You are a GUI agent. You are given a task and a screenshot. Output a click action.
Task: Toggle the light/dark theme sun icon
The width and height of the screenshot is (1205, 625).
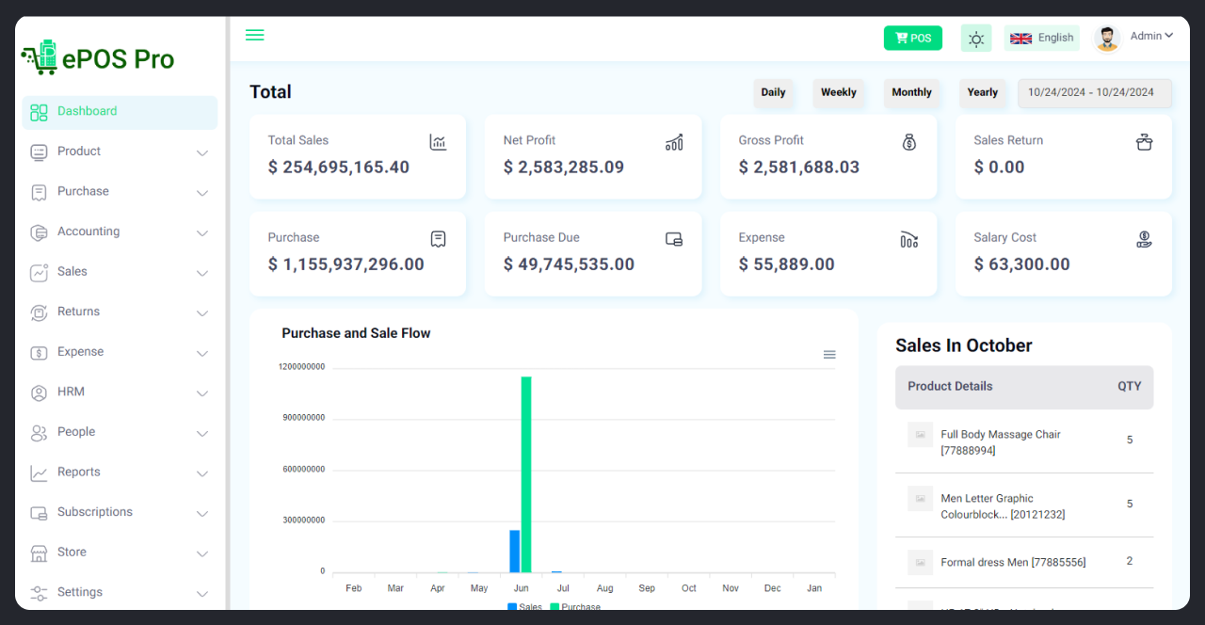click(976, 39)
